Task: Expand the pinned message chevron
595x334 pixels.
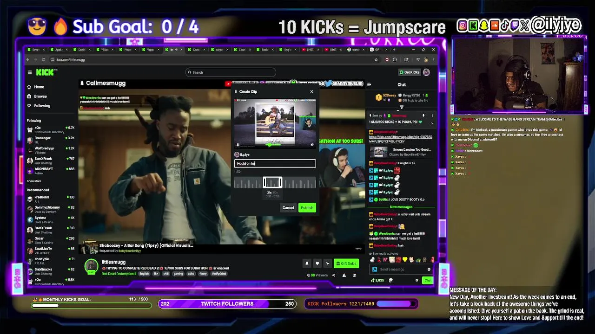Action: coord(432,123)
